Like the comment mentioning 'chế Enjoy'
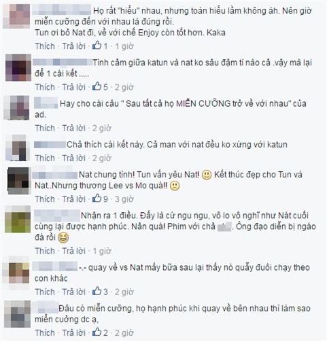This screenshot has height=342, width=327. click(45, 46)
